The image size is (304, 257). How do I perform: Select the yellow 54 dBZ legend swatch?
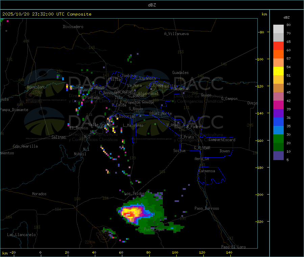[278, 71]
